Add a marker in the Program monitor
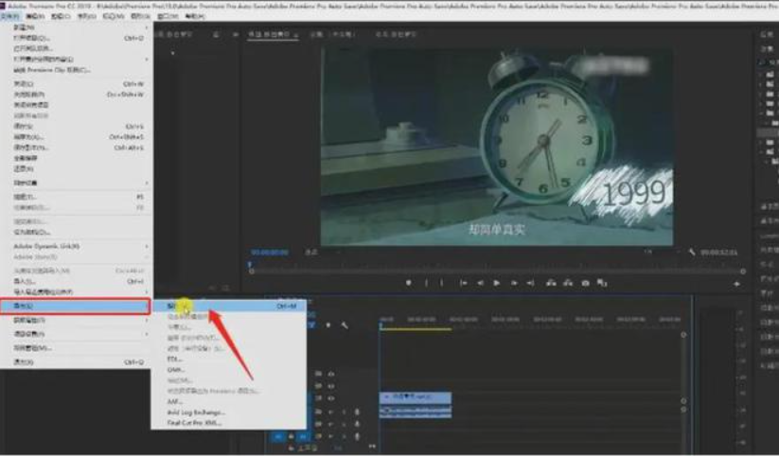Viewport: 779px width, 456px height. point(408,283)
